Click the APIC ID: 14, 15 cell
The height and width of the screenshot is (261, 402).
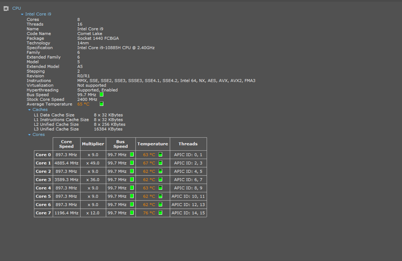[x=188, y=213]
